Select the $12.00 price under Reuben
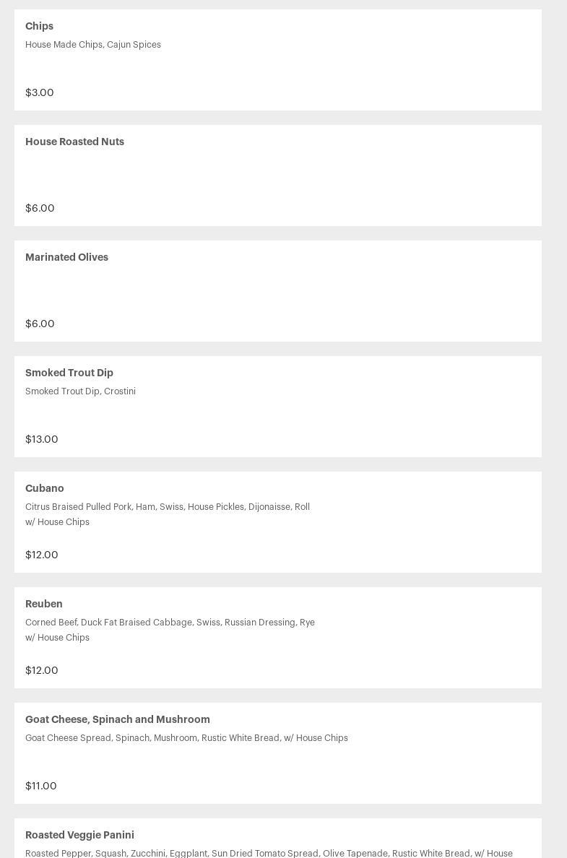 [42, 670]
